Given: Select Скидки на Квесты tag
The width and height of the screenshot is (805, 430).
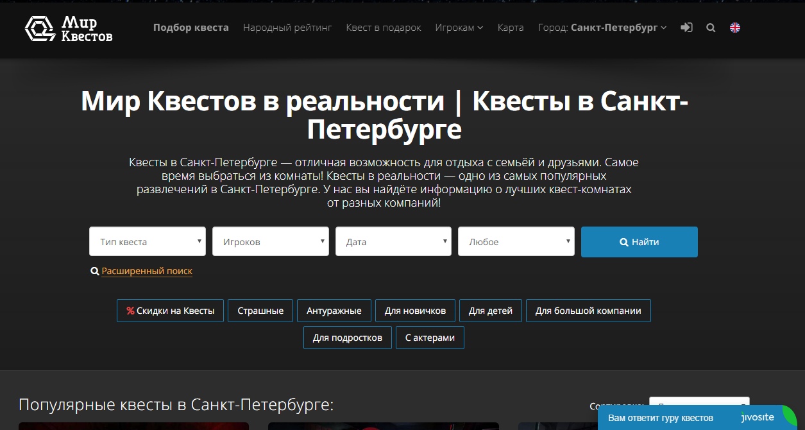Looking at the screenshot, I should click(x=171, y=311).
